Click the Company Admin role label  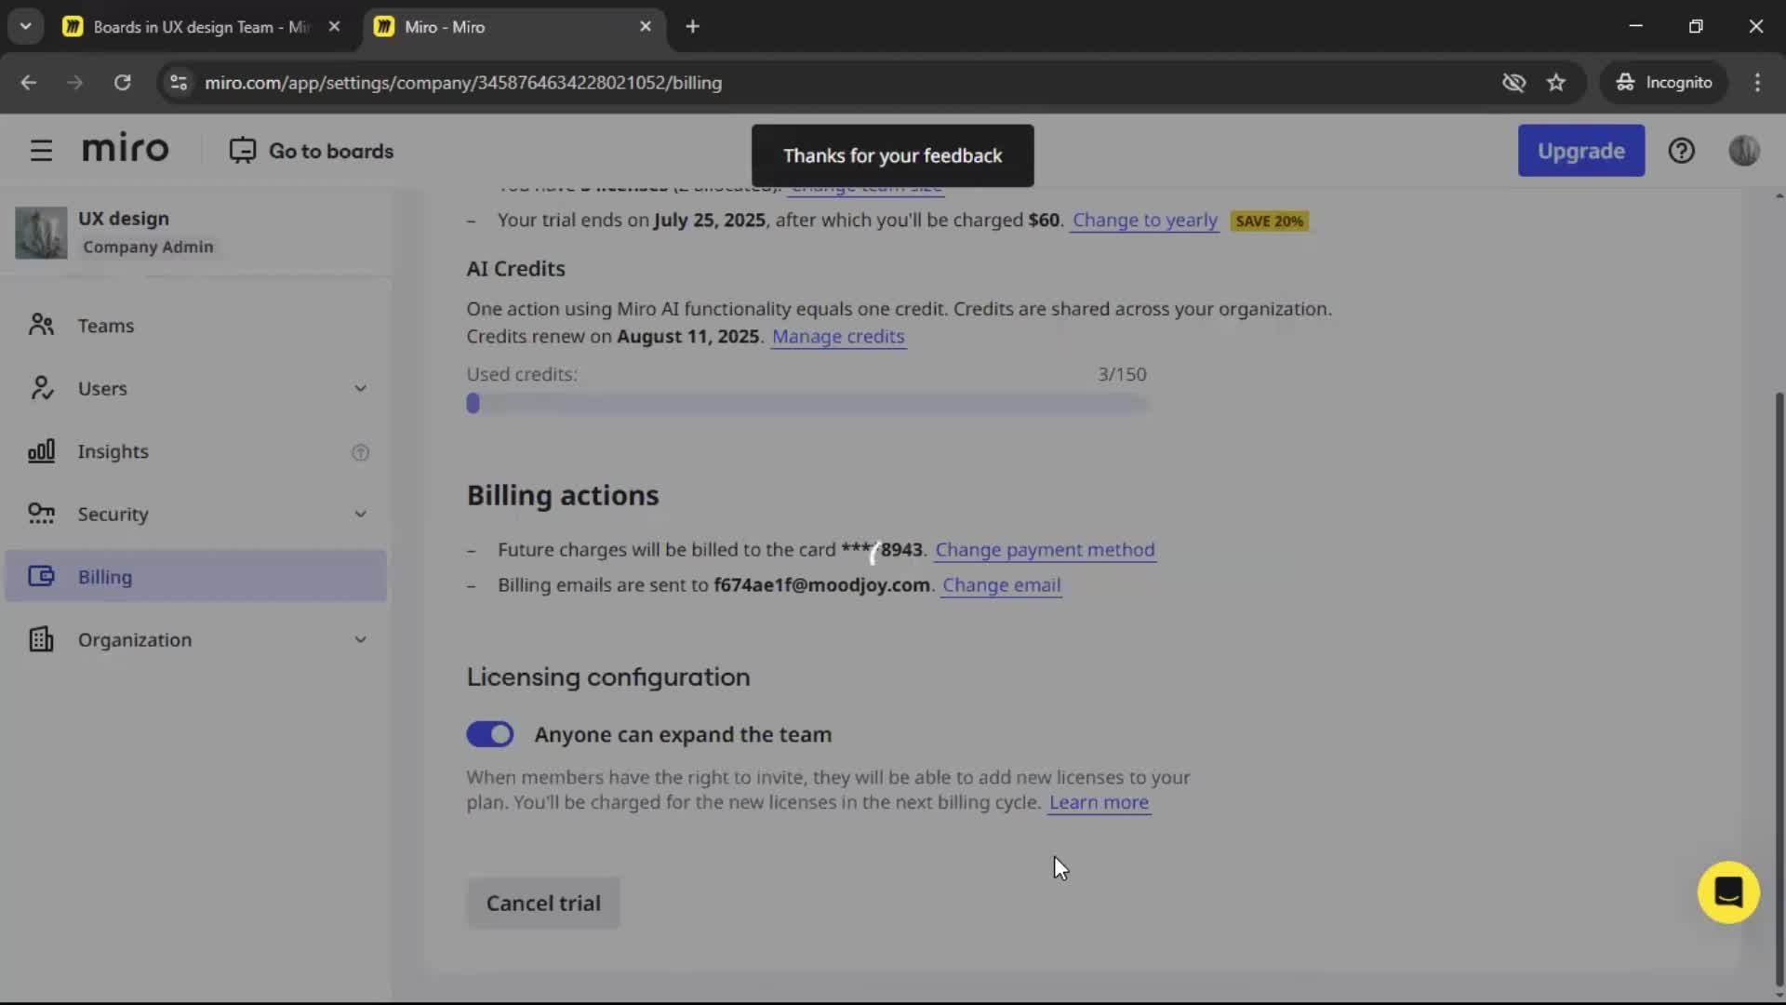148,247
